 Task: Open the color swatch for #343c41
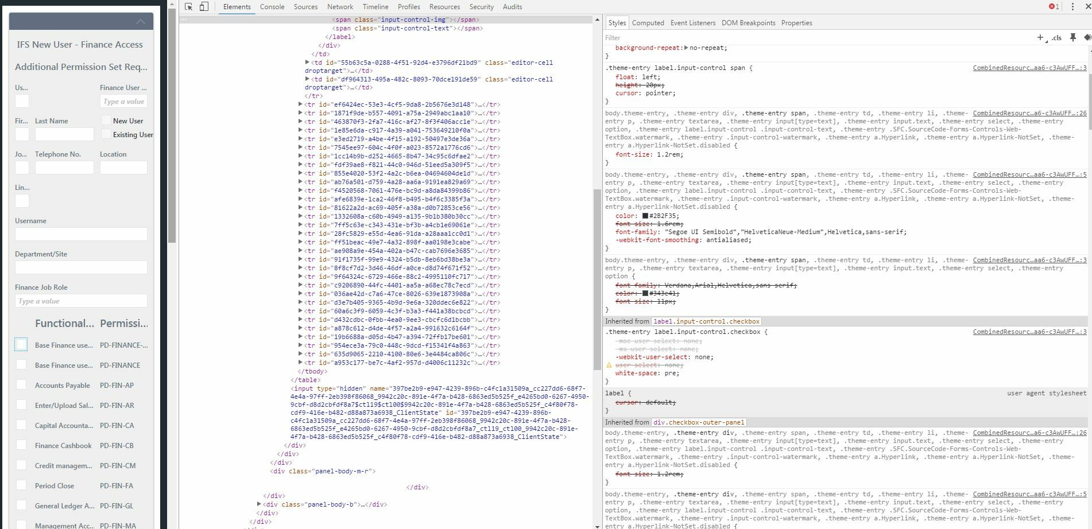[x=645, y=293]
